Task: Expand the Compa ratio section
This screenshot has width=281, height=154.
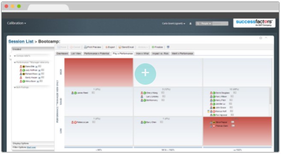Action: pyautogui.click(x=15, y=56)
